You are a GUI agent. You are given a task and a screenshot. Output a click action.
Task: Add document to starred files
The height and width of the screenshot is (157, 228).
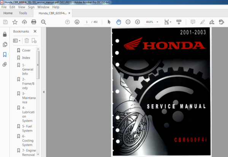pos(15,22)
